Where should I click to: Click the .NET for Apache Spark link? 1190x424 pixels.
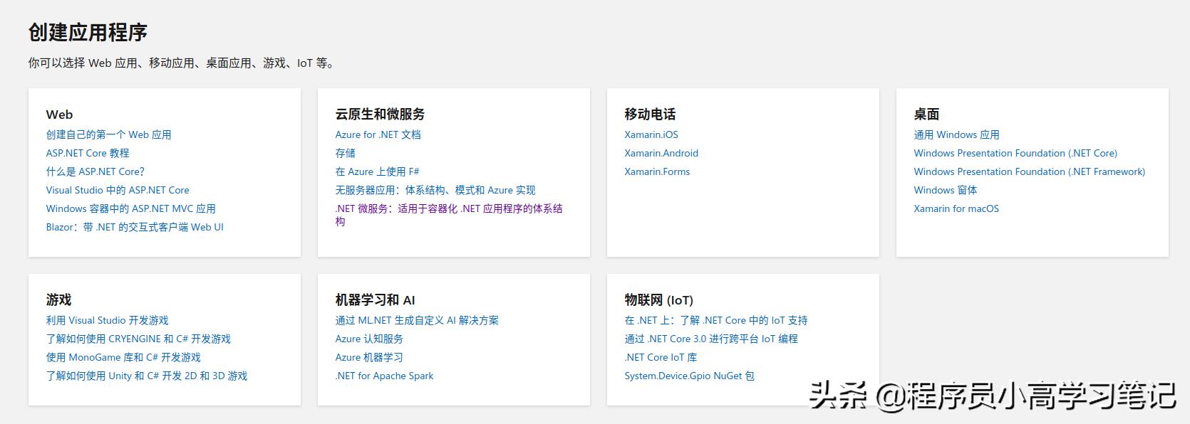(x=384, y=376)
